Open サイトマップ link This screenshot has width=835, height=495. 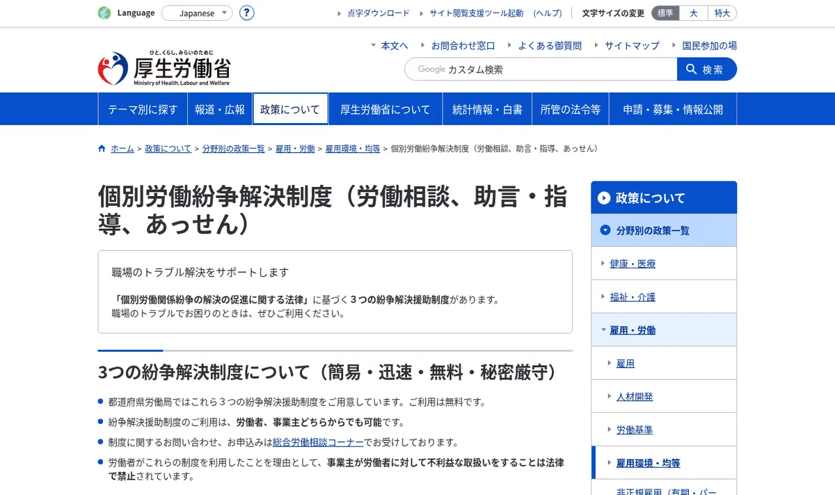tap(632, 46)
